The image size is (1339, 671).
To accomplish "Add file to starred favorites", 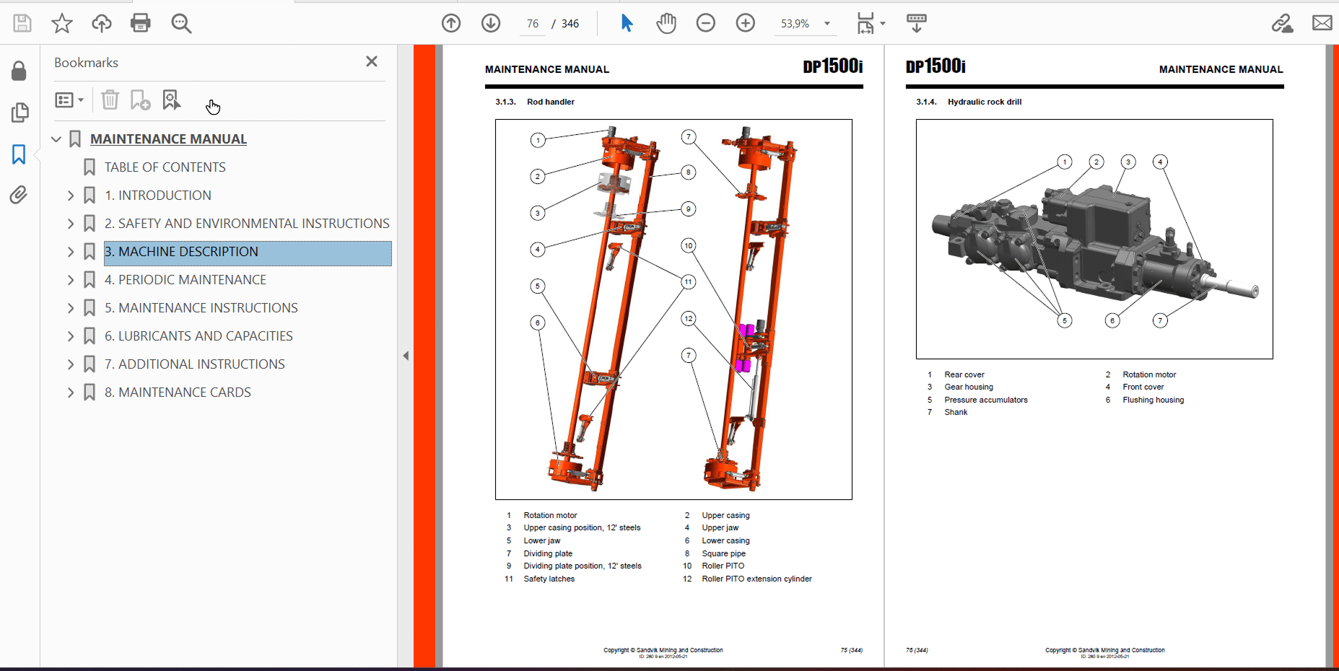I will pos(62,23).
